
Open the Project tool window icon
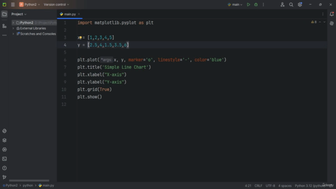[x=4, y=14]
